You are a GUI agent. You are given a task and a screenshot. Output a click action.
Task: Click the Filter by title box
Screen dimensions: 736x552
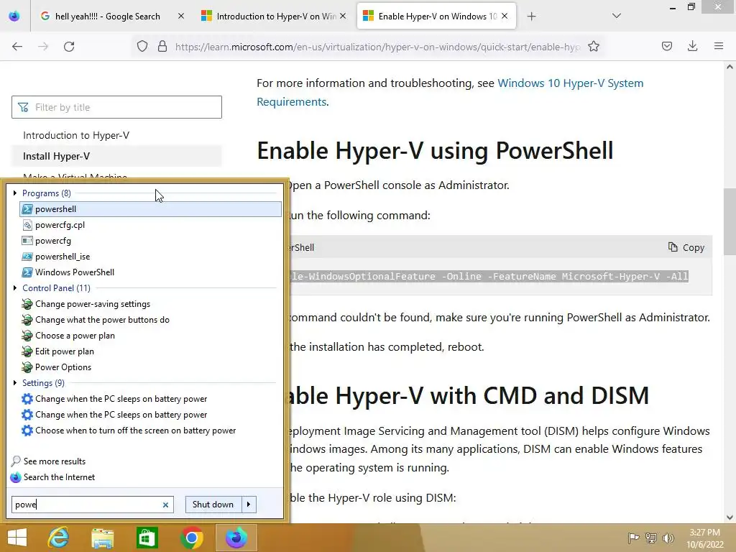tap(116, 107)
